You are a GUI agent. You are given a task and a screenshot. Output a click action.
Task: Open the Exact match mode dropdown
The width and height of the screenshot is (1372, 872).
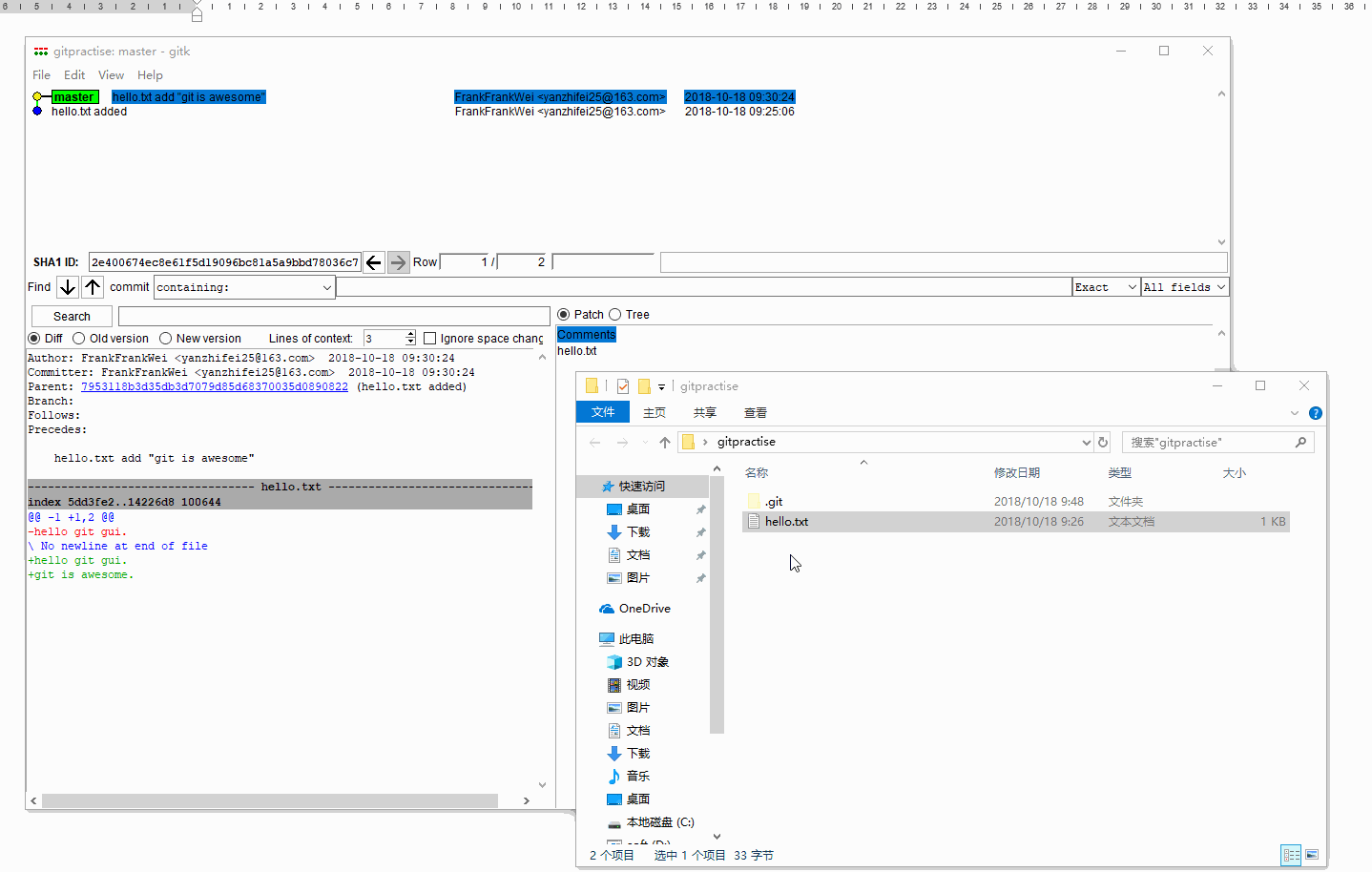tap(1130, 286)
